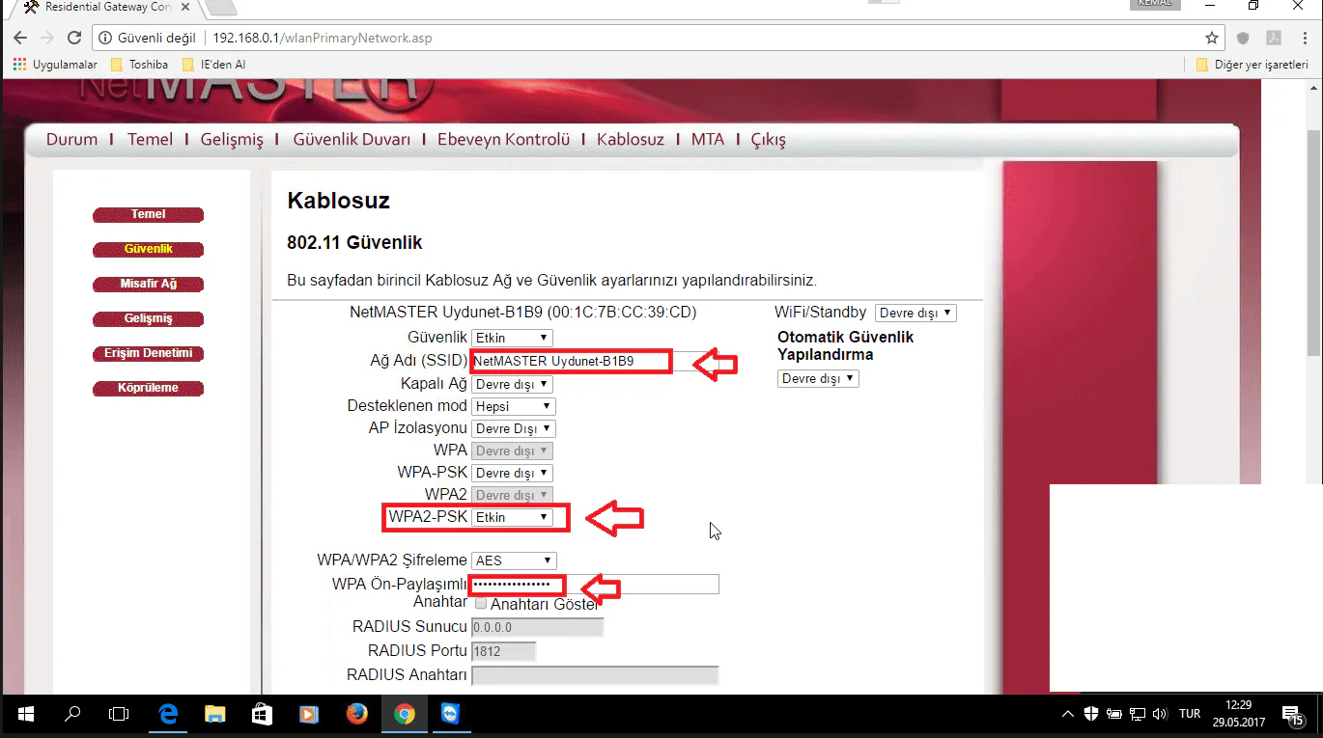
Task: Click the Çıkış logout menu item
Action: click(769, 140)
